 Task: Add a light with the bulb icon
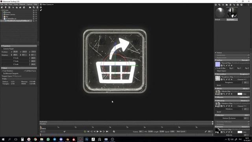pos(6,7)
